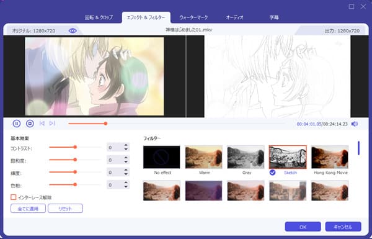Click the 輝度 brightness slider handle

(x=75, y=172)
